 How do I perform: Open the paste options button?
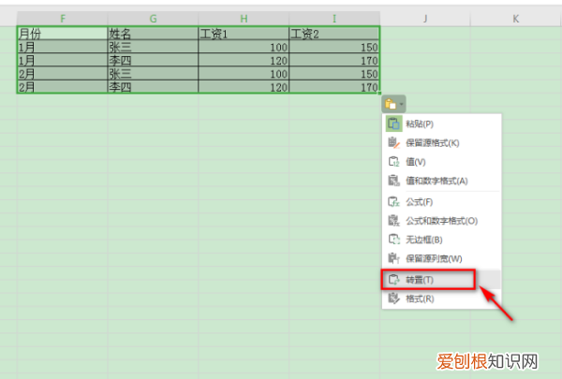point(393,104)
